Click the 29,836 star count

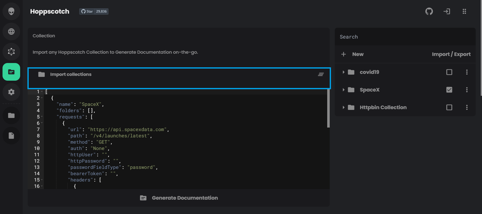click(x=101, y=11)
